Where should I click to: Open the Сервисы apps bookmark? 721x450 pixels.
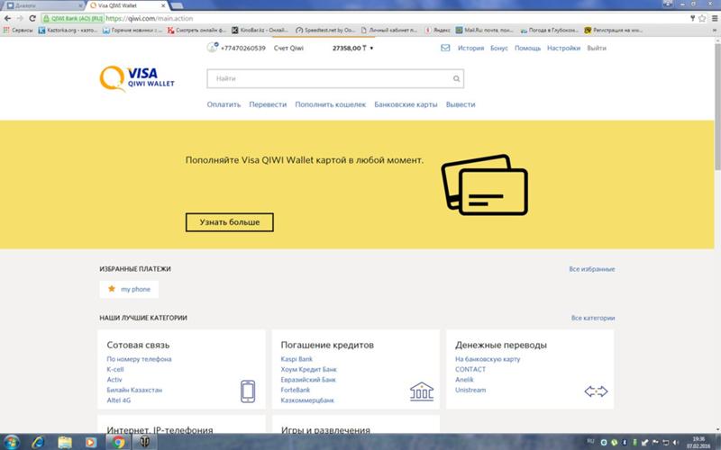pos(18,30)
